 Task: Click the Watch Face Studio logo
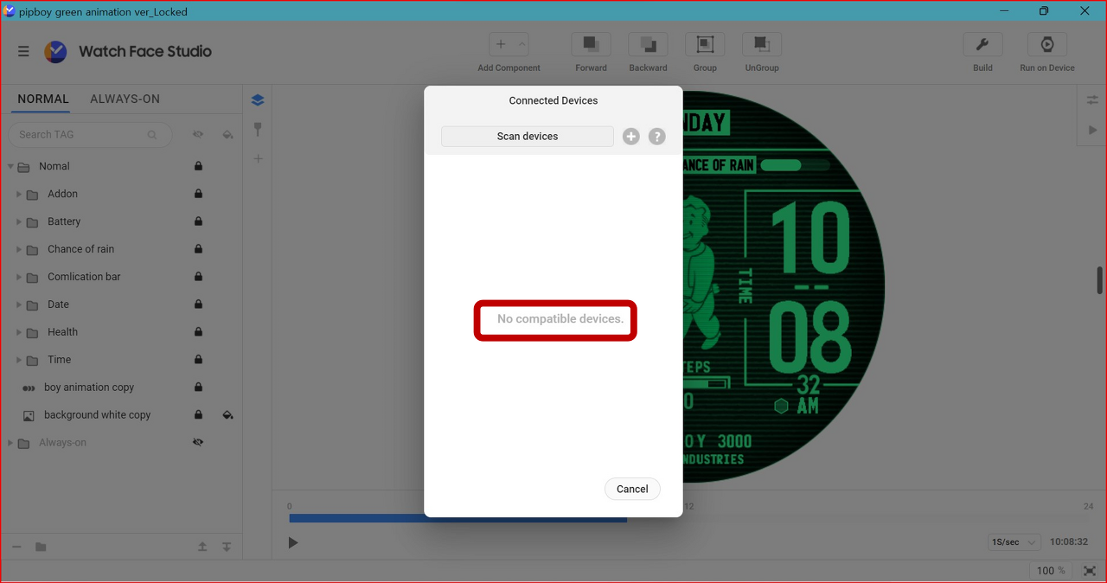(x=55, y=52)
